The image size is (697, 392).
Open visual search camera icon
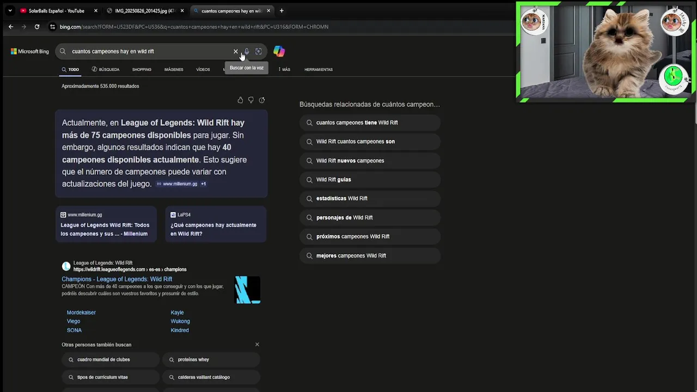pyautogui.click(x=259, y=51)
